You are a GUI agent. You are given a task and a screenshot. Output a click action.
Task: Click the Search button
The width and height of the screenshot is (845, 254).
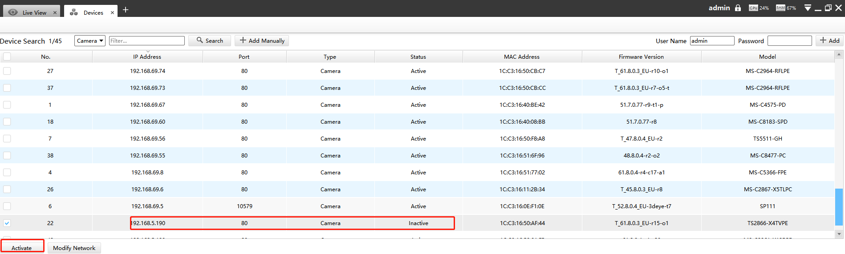(210, 40)
